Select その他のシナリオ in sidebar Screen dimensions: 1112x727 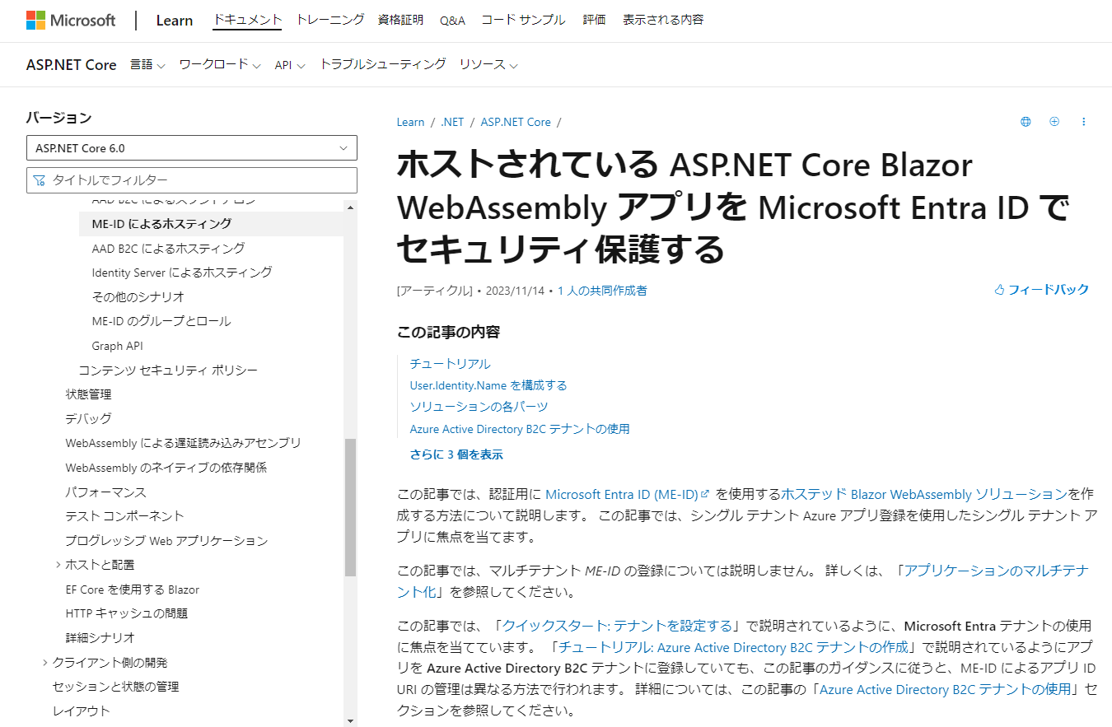point(138,297)
